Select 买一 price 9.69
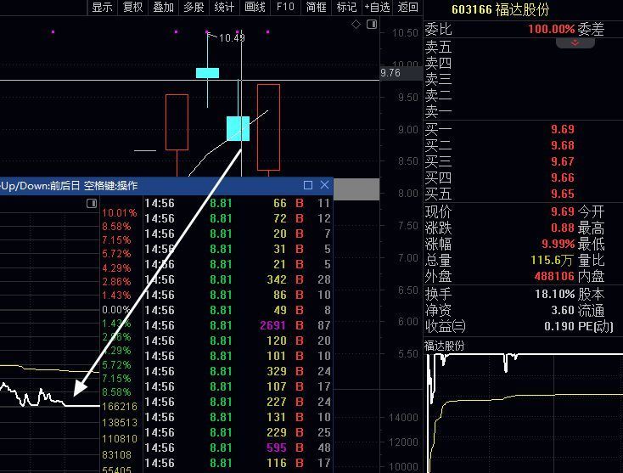This screenshot has height=473, width=623. 562,129
